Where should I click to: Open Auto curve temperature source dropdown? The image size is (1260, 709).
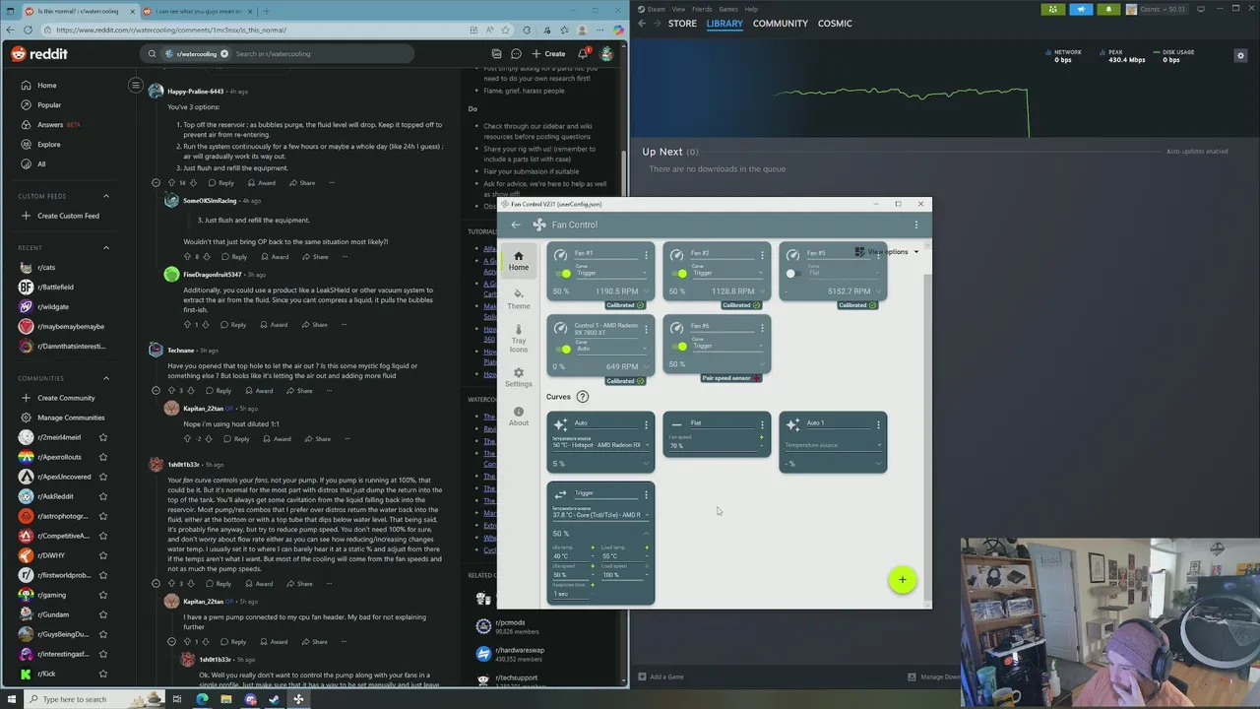(599, 444)
